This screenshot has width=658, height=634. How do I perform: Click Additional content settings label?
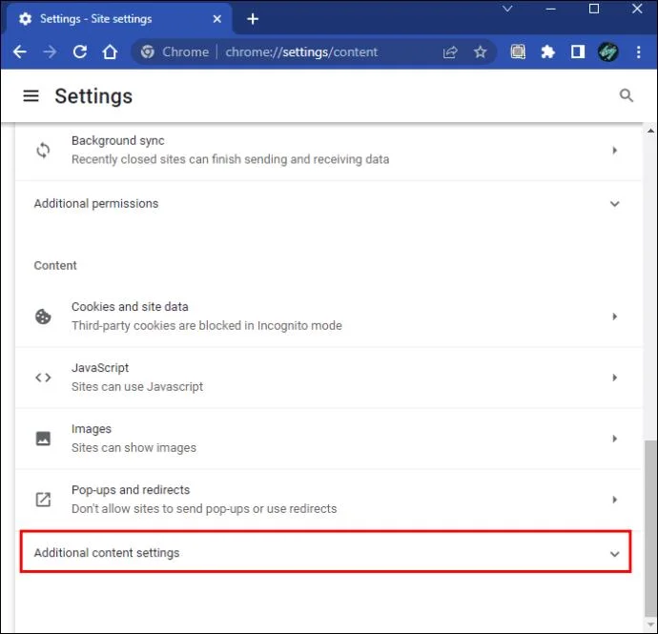pyautogui.click(x=107, y=553)
